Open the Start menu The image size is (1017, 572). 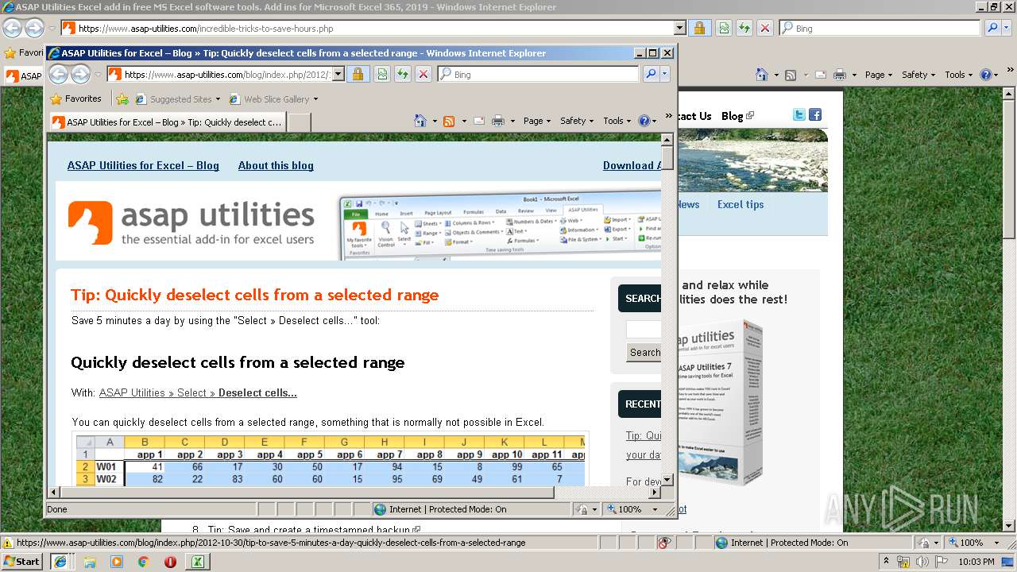21,562
